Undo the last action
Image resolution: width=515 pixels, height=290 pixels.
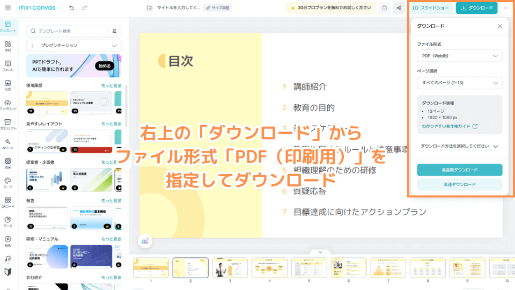(71, 8)
